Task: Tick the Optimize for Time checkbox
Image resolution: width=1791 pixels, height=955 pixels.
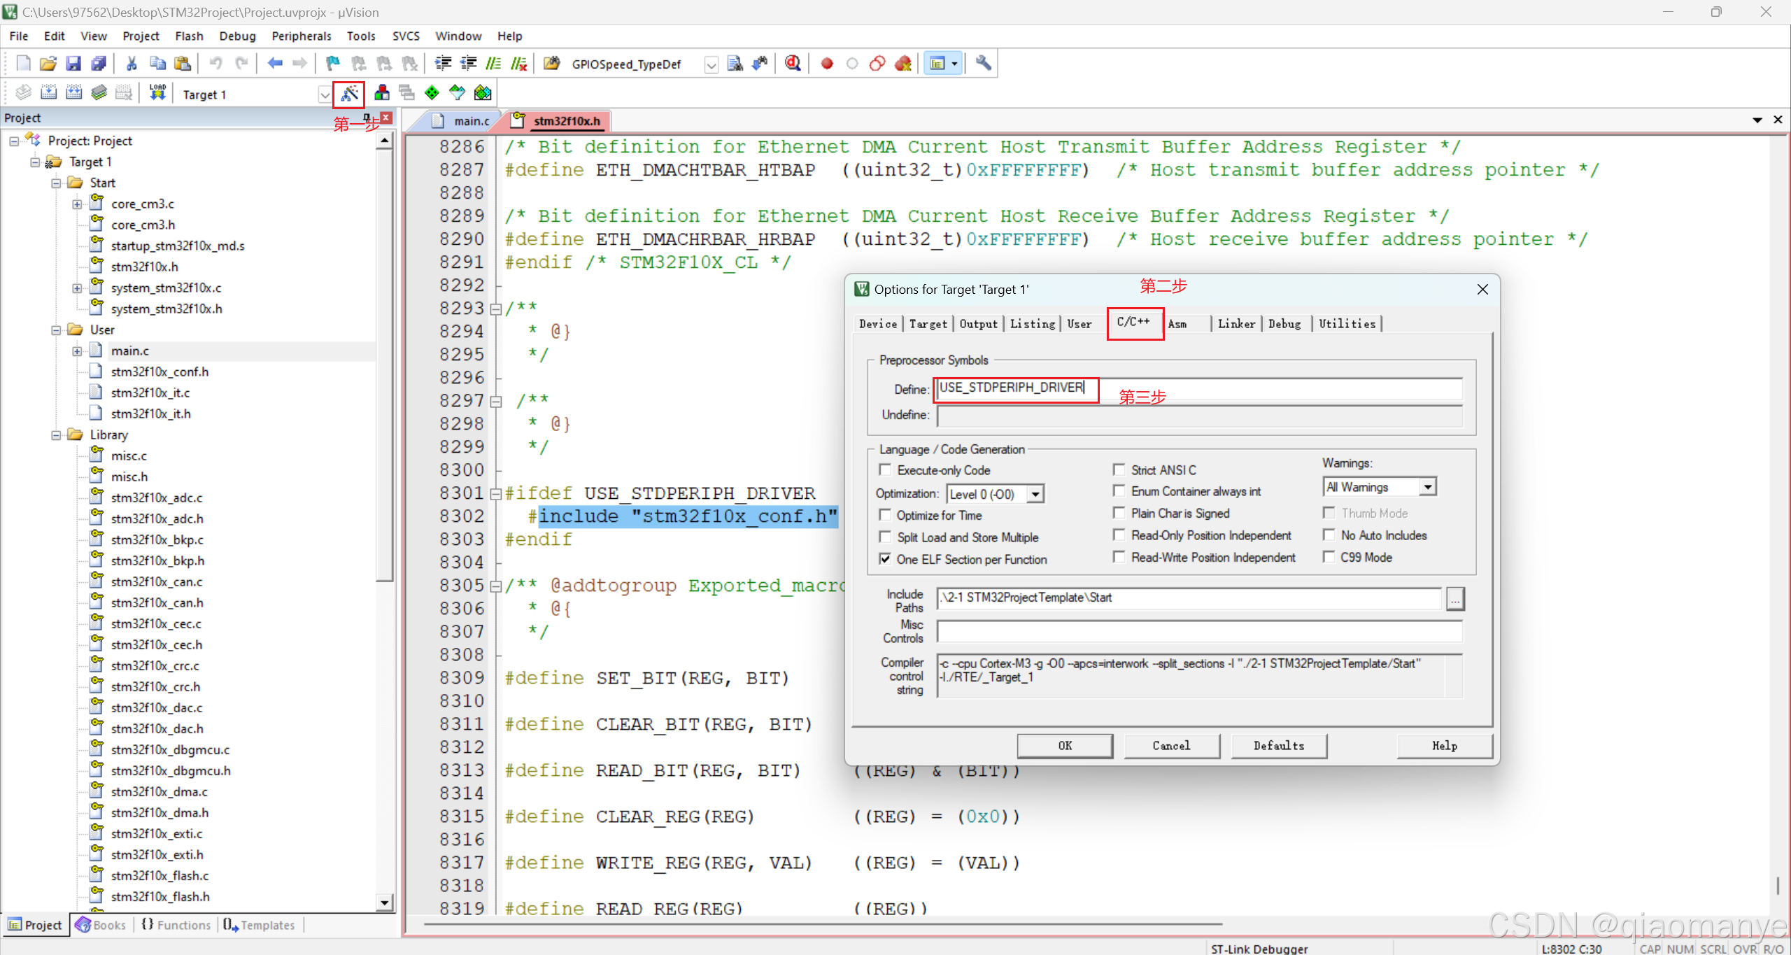Action: [885, 515]
